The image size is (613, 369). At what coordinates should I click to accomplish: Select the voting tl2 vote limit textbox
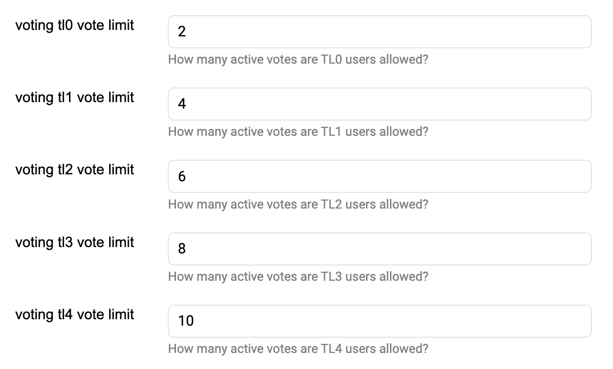coord(379,176)
